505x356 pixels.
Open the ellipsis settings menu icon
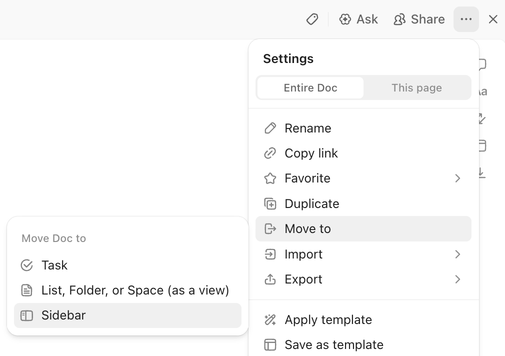point(466,19)
